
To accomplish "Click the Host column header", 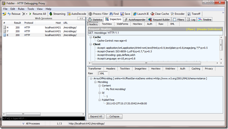I will click(49, 23).
